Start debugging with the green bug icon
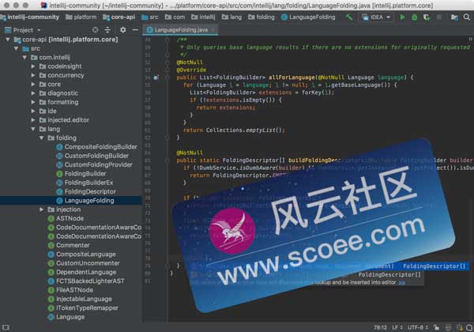Screen dimensions: 474x332 point(415,16)
